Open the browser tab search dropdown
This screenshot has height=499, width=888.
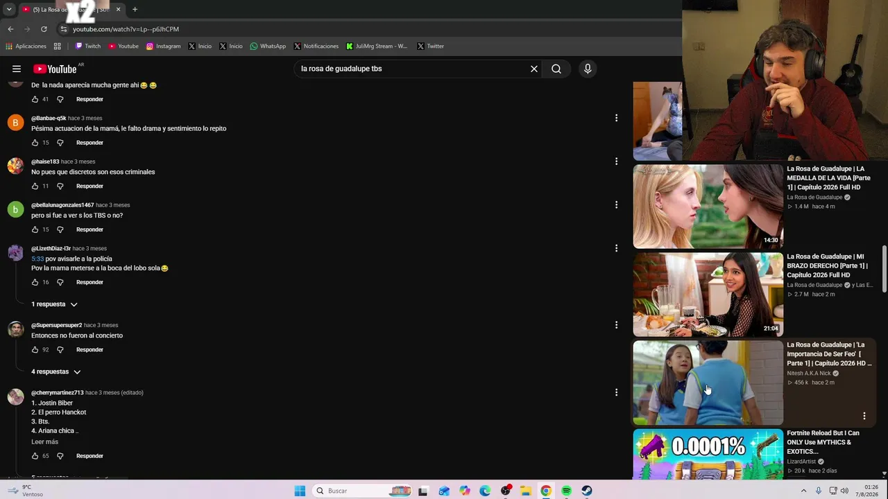(x=9, y=10)
